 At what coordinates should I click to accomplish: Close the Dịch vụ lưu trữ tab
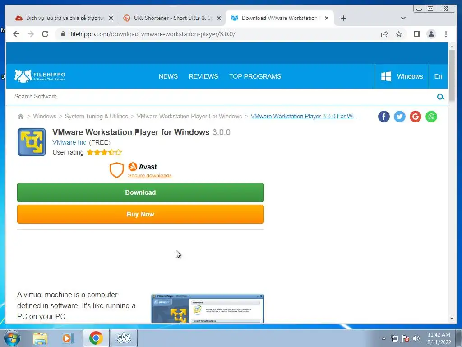click(111, 18)
